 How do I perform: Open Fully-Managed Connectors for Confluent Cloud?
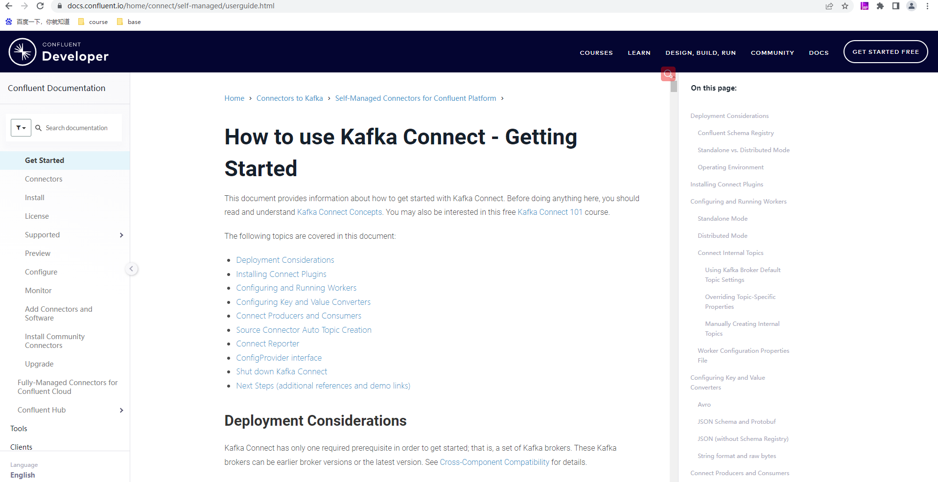[68, 387]
